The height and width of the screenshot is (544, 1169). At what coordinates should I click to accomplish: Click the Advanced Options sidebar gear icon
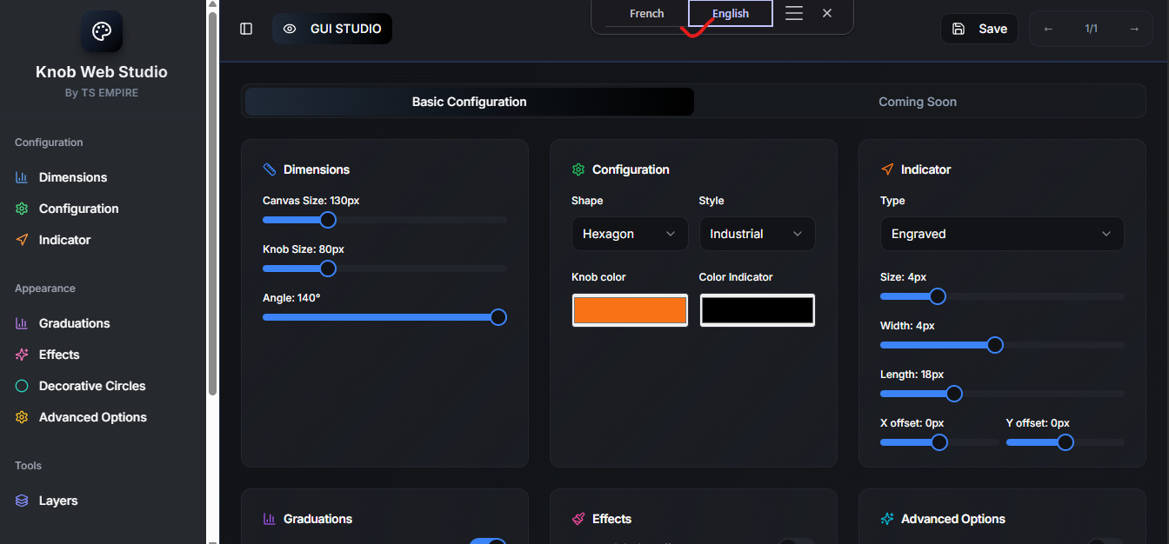pos(22,417)
